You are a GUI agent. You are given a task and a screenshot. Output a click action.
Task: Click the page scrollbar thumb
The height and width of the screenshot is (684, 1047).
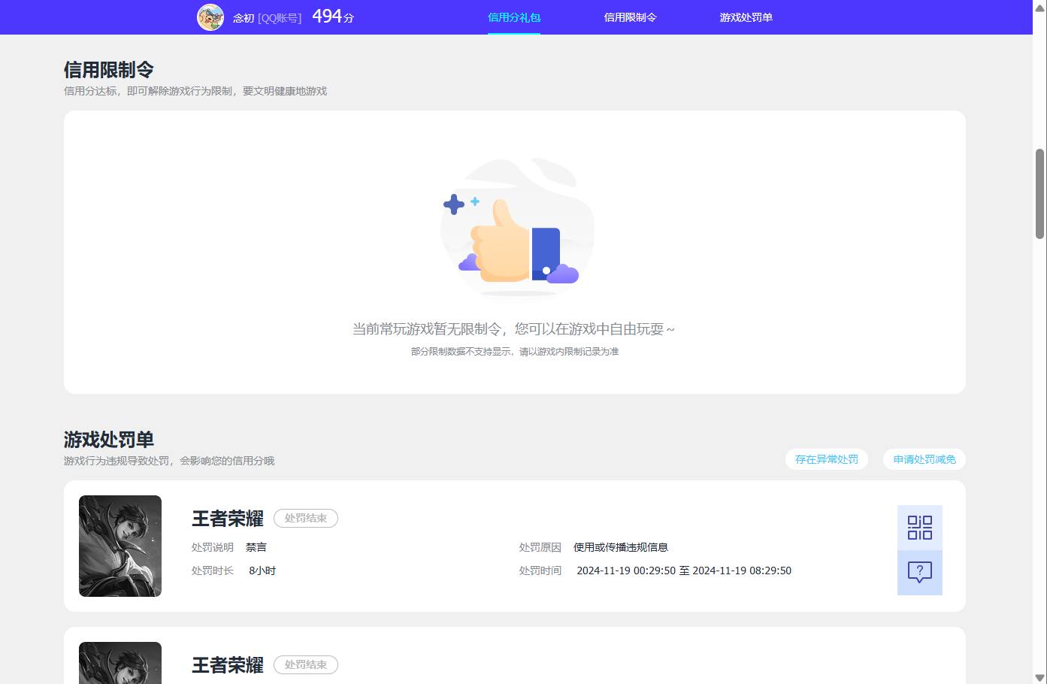[x=1041, y=192]
